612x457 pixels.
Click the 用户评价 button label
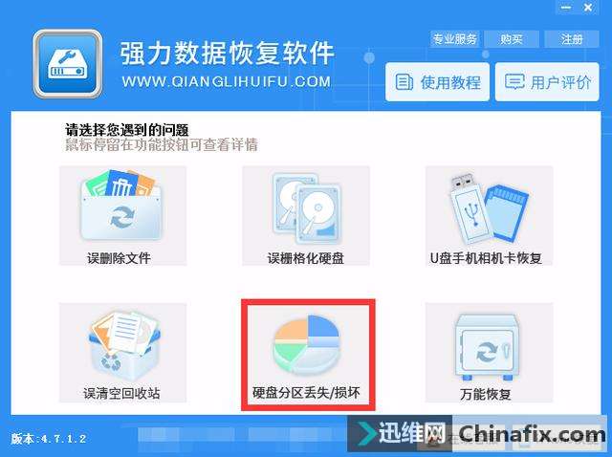pyautogui.click(x=560, y=83)
